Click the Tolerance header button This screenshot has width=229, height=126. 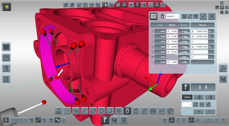click(203, 25)
